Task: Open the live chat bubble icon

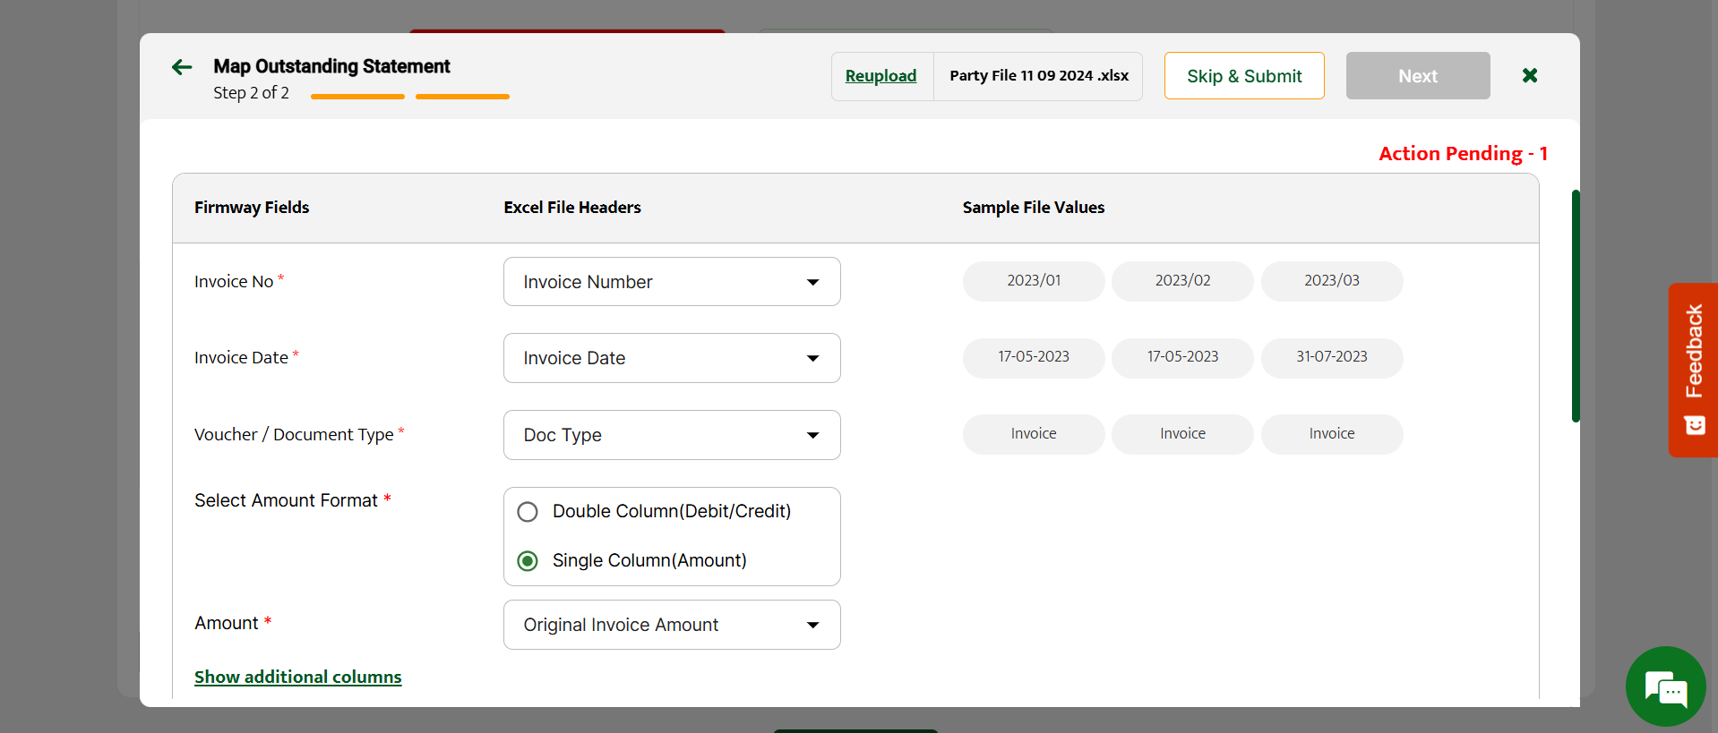Action: pyautogui.click(x=1665, y=686)
